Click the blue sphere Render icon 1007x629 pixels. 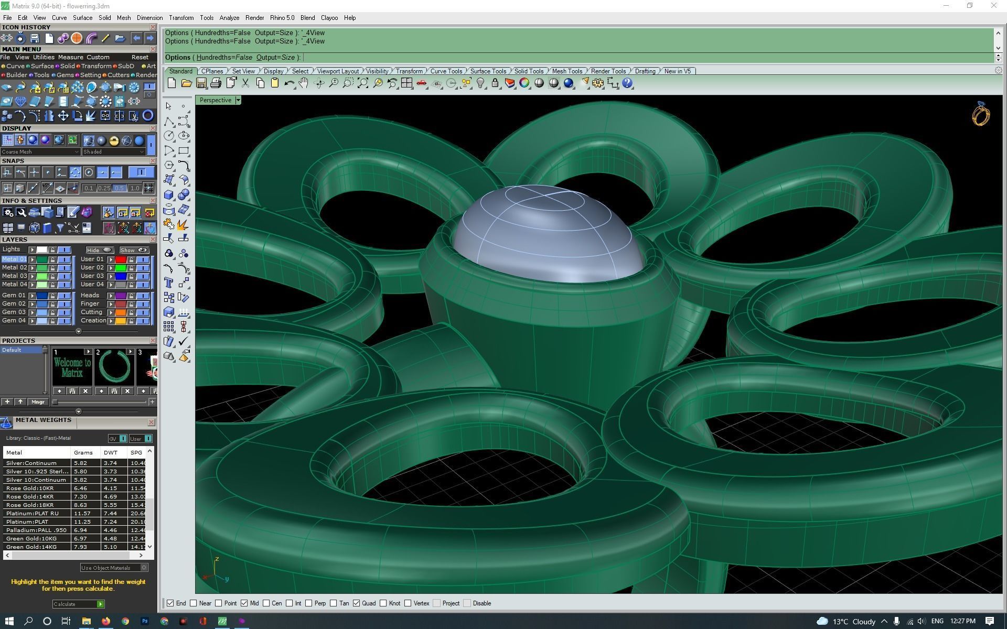click(569, 83)
